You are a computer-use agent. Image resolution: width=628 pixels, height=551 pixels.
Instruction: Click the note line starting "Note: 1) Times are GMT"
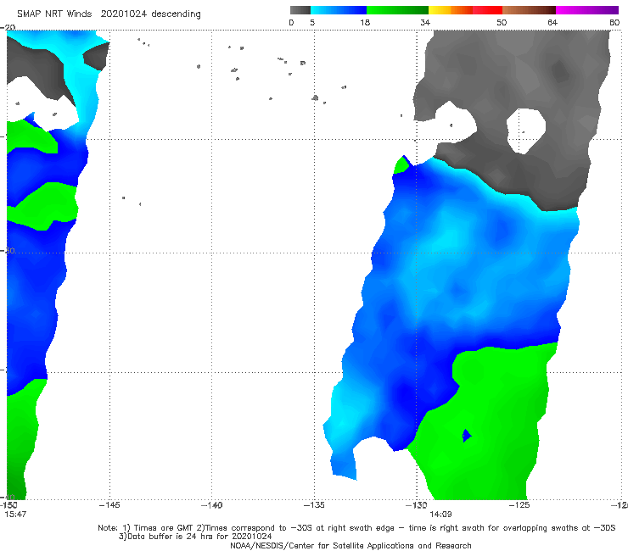(x=356, y=528)
